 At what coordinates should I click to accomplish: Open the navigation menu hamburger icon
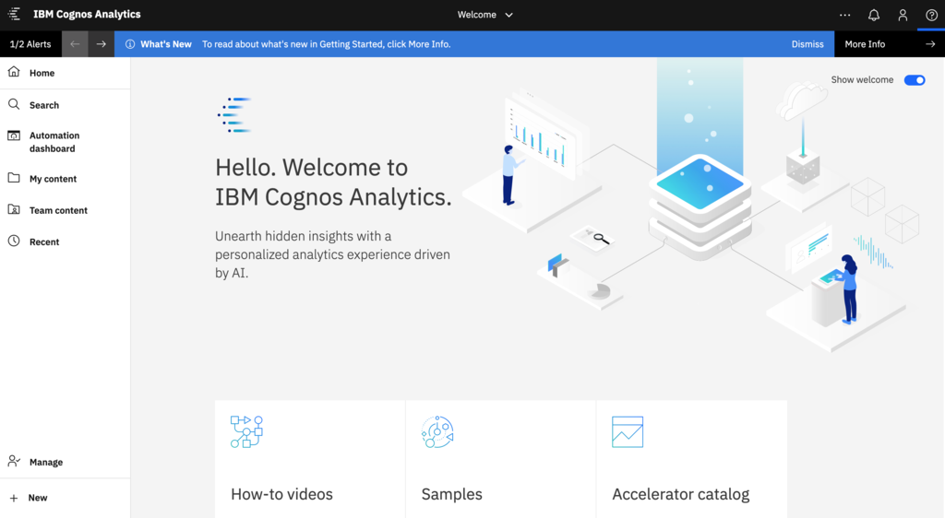14,15
